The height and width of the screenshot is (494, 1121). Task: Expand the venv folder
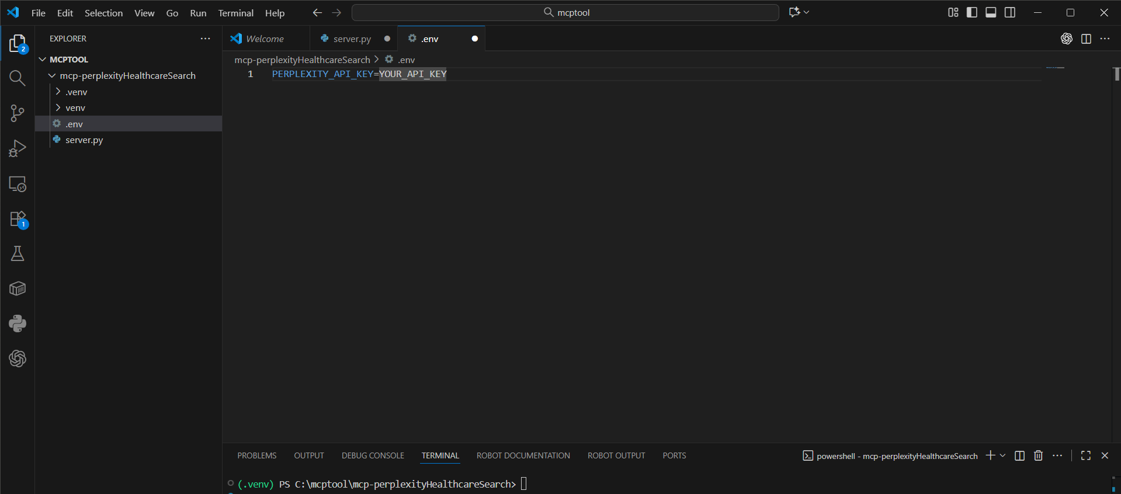pyautogui.click(x=58, y=108)
